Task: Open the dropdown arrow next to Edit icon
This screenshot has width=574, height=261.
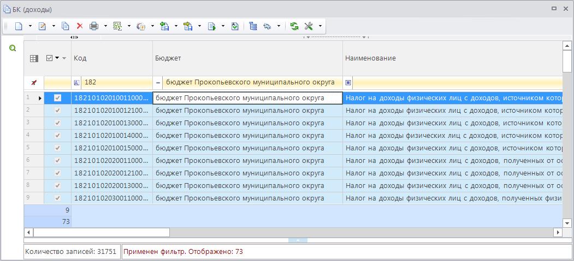Action: 54,26
